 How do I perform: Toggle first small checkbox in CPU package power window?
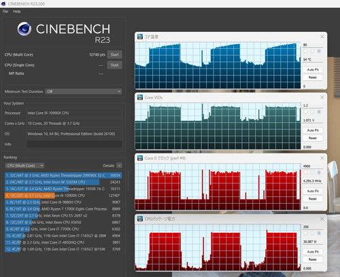coord(305,233)
